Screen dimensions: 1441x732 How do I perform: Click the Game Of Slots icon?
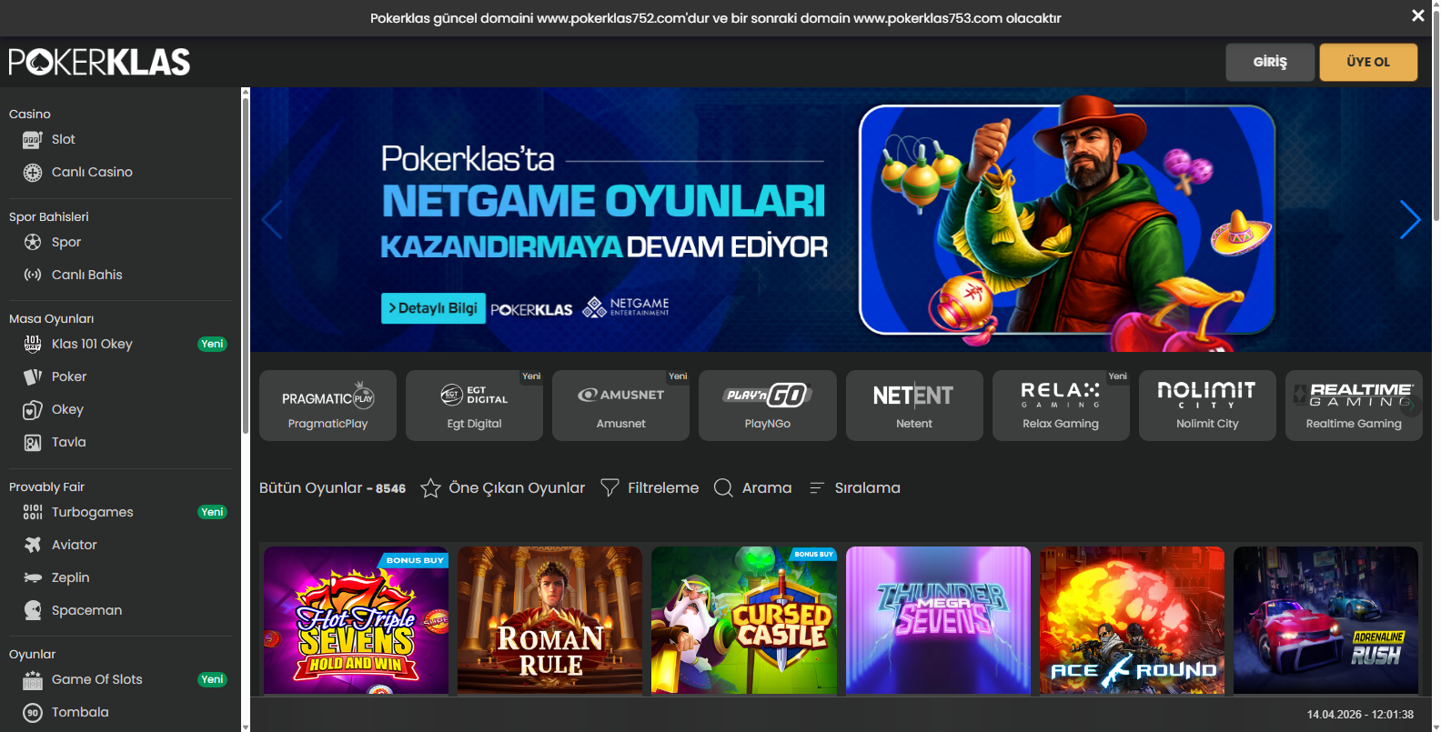[x=33, y=679]
